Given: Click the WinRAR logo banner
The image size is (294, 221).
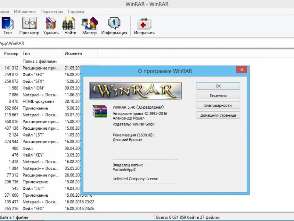Looking at the screenshot, I should [x=135, y=91].
